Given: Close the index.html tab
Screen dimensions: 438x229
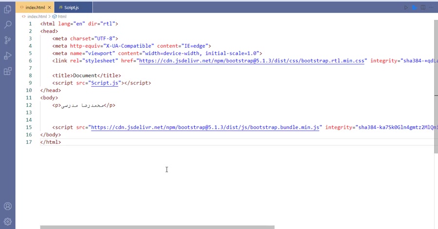Looking at the screenshot, I should pos(50,7).
